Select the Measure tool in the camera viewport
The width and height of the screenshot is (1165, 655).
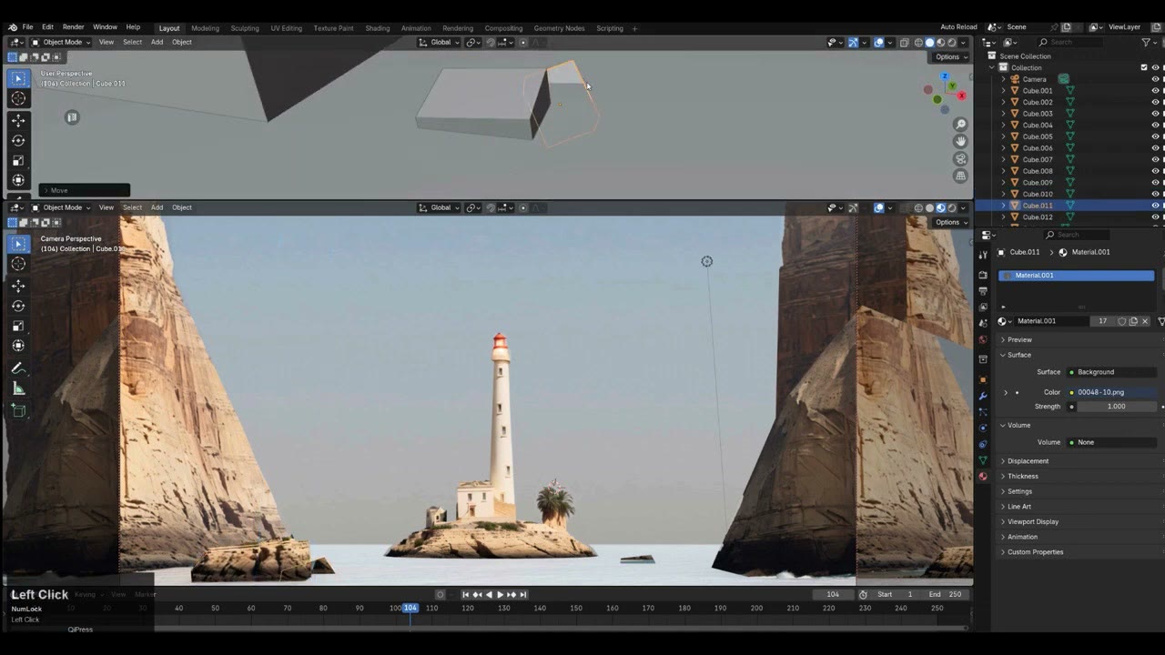click(18, 389)
